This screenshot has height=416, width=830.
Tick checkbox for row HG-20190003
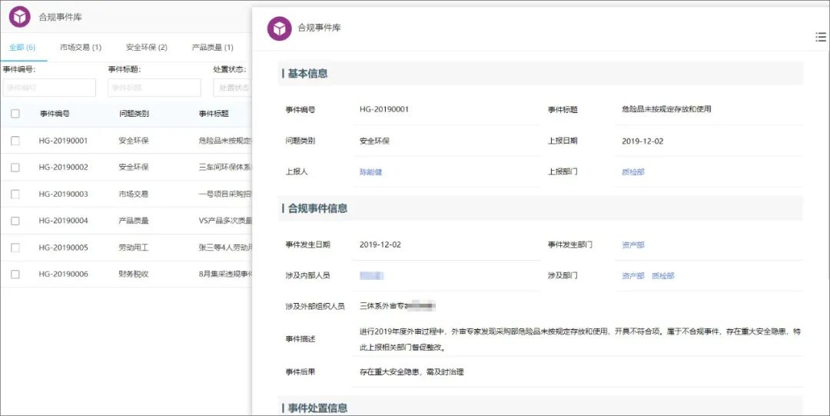point(15,194)
